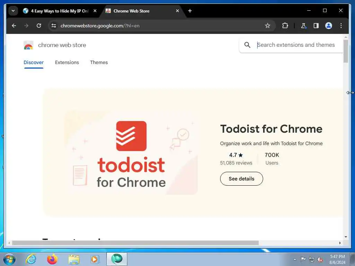Switch to '4 Easy Ways to Hide My IP' tab
Viewport: 355px width, 266px height.
tap(60, 11)
